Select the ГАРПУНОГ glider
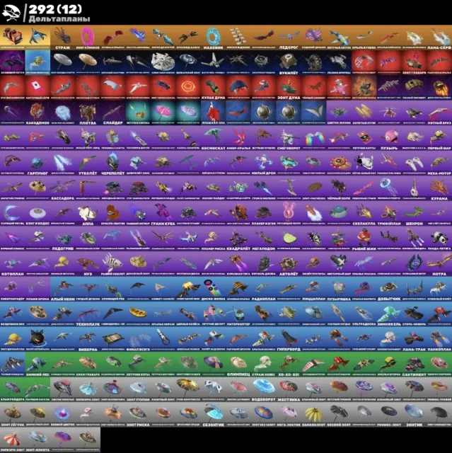This screenshot has width=452, height=453. (37, 164)
